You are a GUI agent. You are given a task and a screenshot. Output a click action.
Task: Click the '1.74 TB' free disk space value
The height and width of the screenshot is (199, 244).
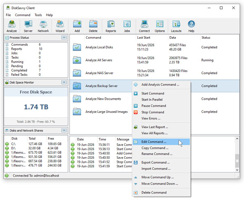click(x=36, y=107)
